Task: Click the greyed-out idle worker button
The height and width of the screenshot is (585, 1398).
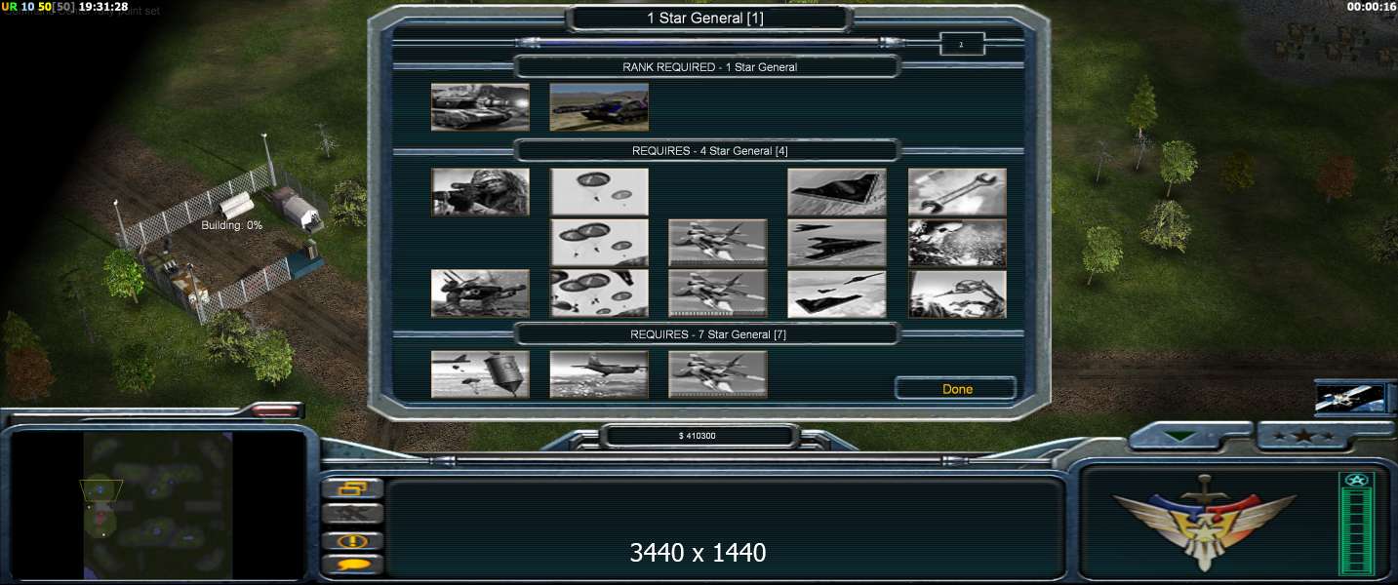Action: pyautogui.click(x=352, y=514)
